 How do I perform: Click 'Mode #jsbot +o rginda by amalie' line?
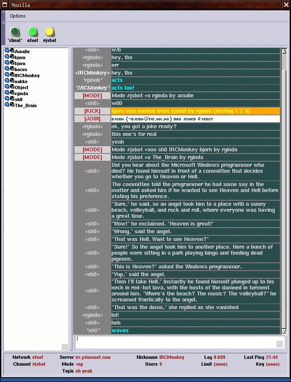tap(196, 96)
